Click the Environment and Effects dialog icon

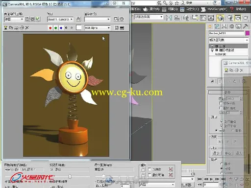point(122,19)
